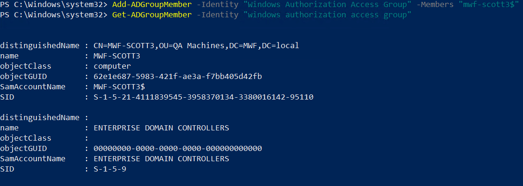Click the "mwf-scott3$" members argument

click(488, 5)
